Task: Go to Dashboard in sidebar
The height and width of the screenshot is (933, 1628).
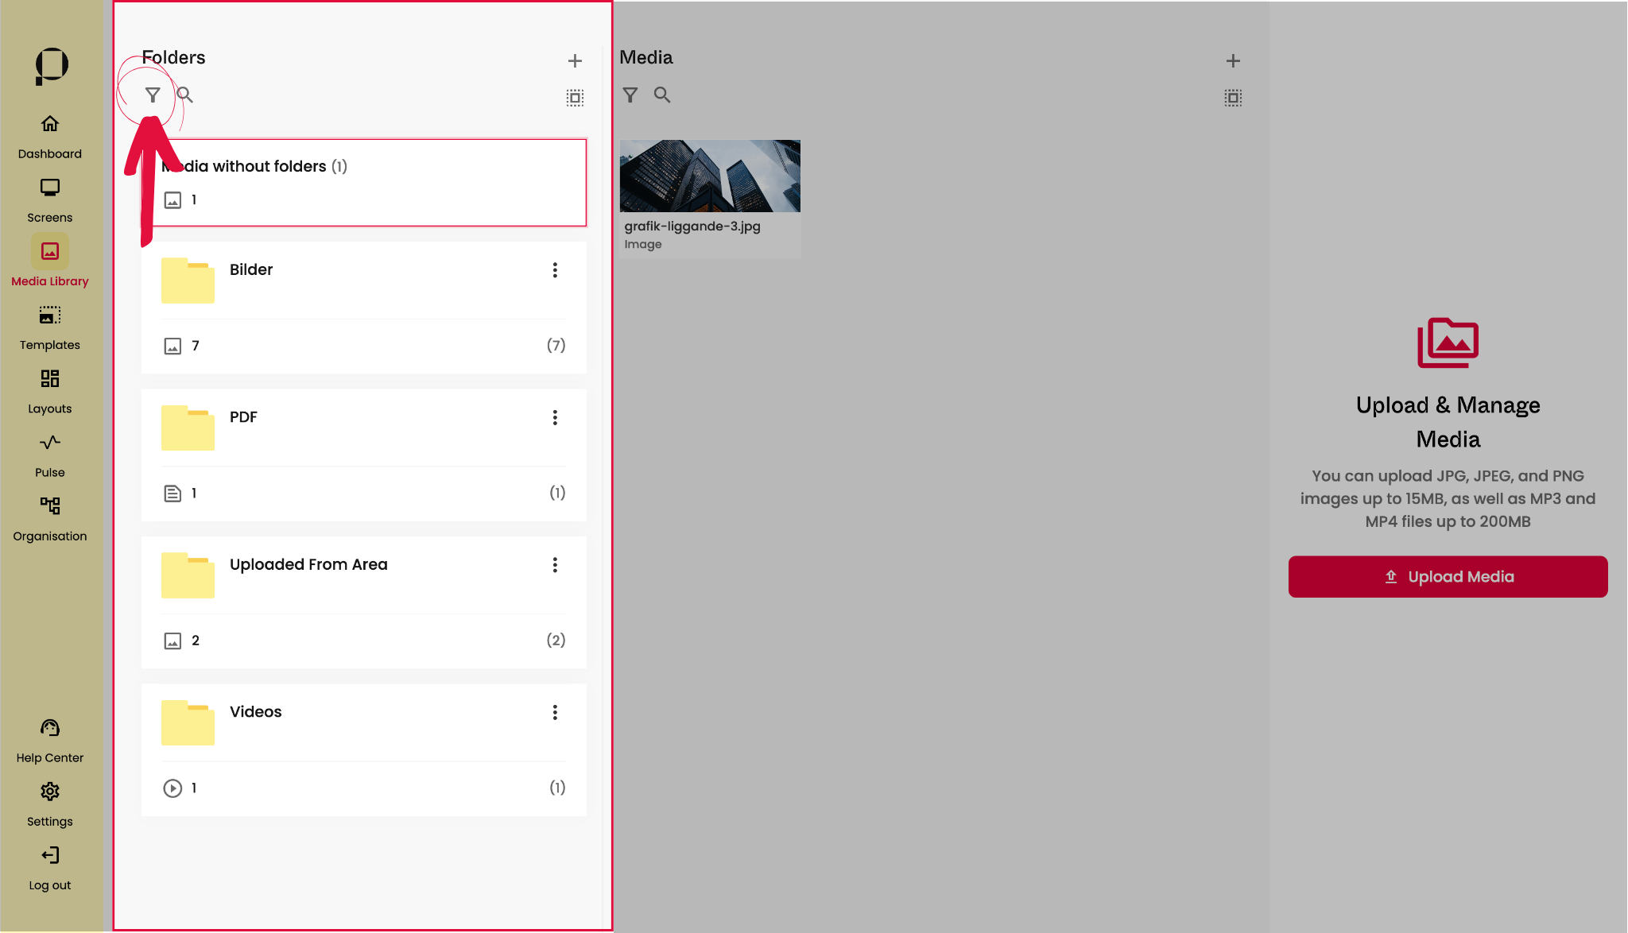Action: pos(50,135)
